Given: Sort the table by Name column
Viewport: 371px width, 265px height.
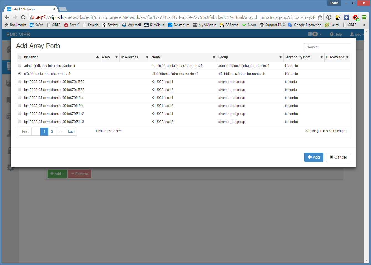Looking at the screenshot, I should click(x=183, y=57).
